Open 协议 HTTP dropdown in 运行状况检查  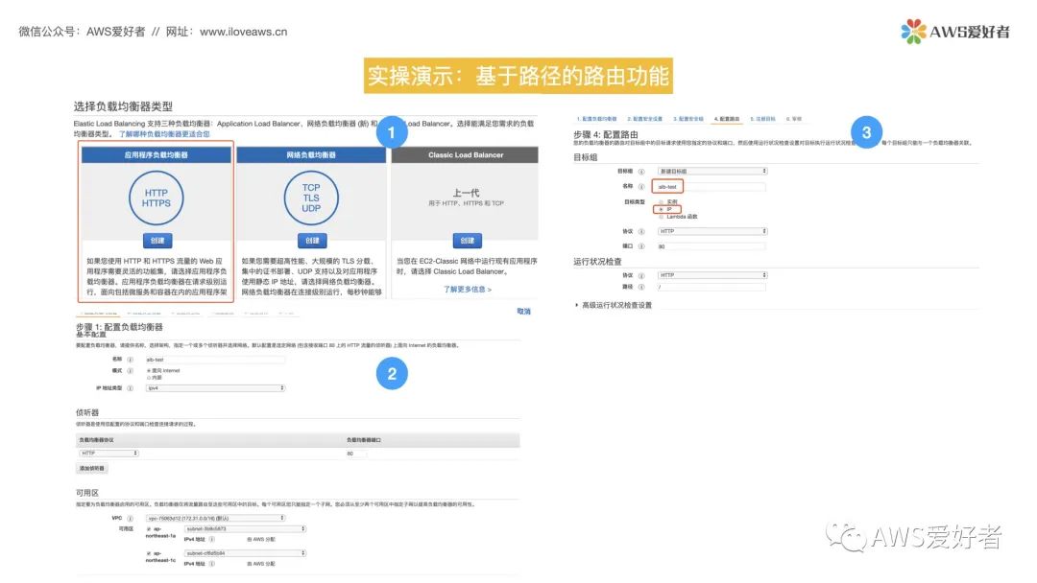click(712, 275)
